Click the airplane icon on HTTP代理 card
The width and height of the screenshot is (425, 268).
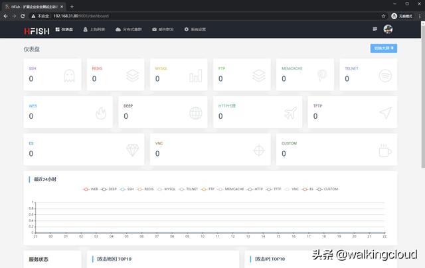click(291, 113)
